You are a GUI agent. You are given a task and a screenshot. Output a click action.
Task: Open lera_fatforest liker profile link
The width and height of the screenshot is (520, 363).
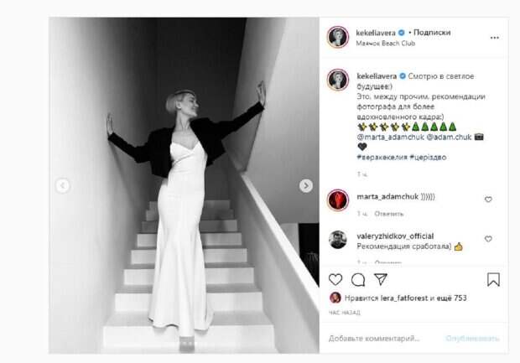click(x=404, y=298)
